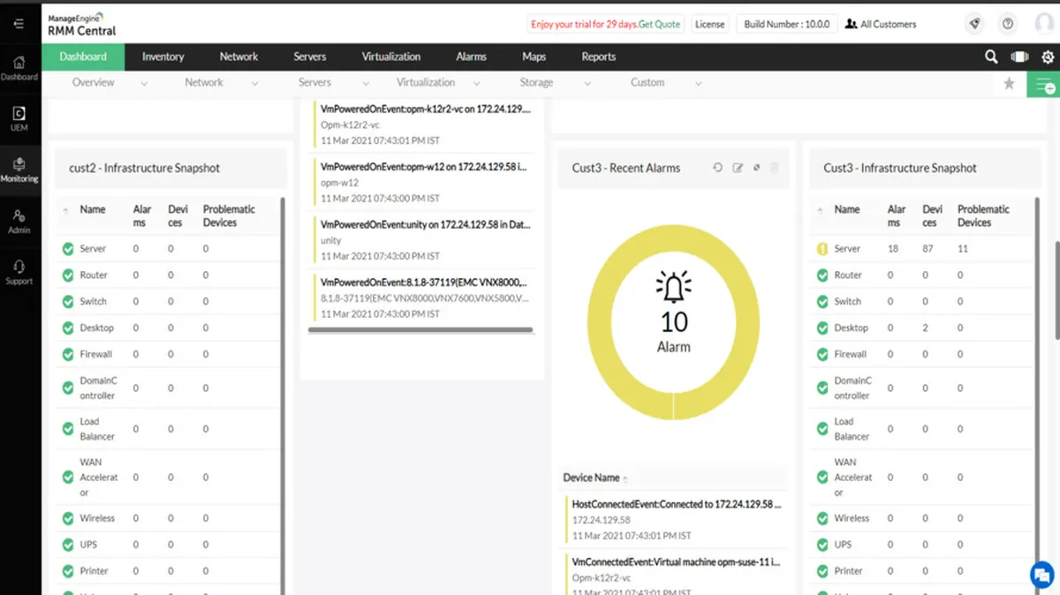Open the Network main tab
The image size is (1060, 595).
tap(238, 56)
